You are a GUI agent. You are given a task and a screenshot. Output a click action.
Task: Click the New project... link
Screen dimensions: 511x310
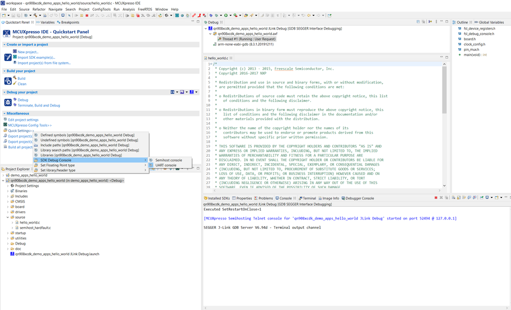coord(28,52)
